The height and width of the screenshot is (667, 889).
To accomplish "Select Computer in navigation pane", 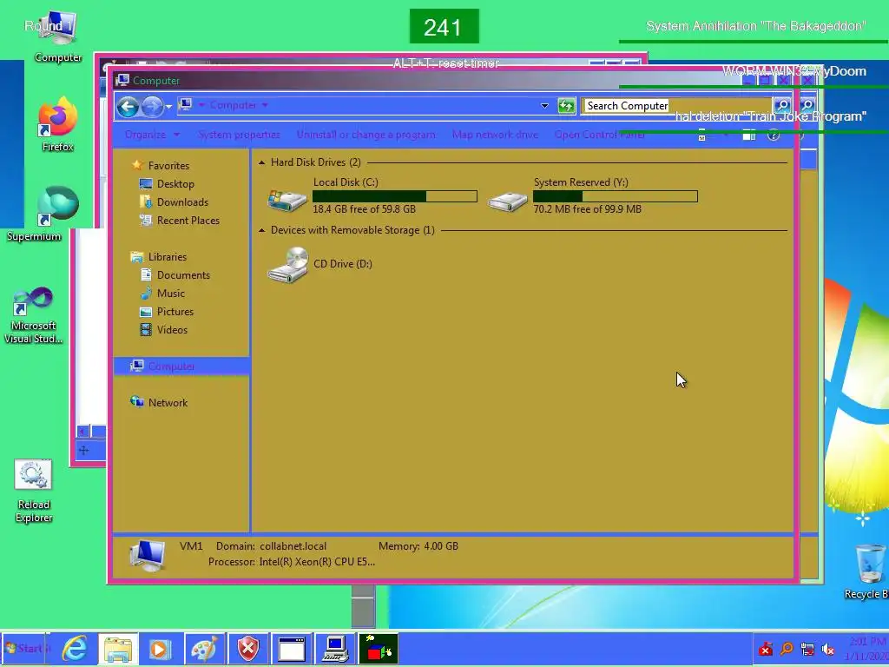I will pyautogui.click(x=181, y=367).
